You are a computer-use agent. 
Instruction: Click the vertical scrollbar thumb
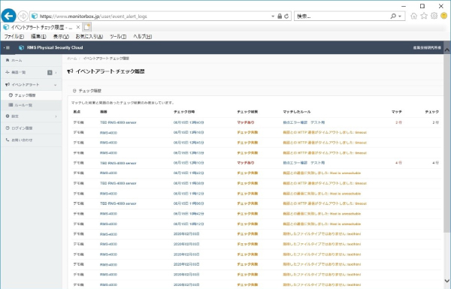[x=447, y=143]
